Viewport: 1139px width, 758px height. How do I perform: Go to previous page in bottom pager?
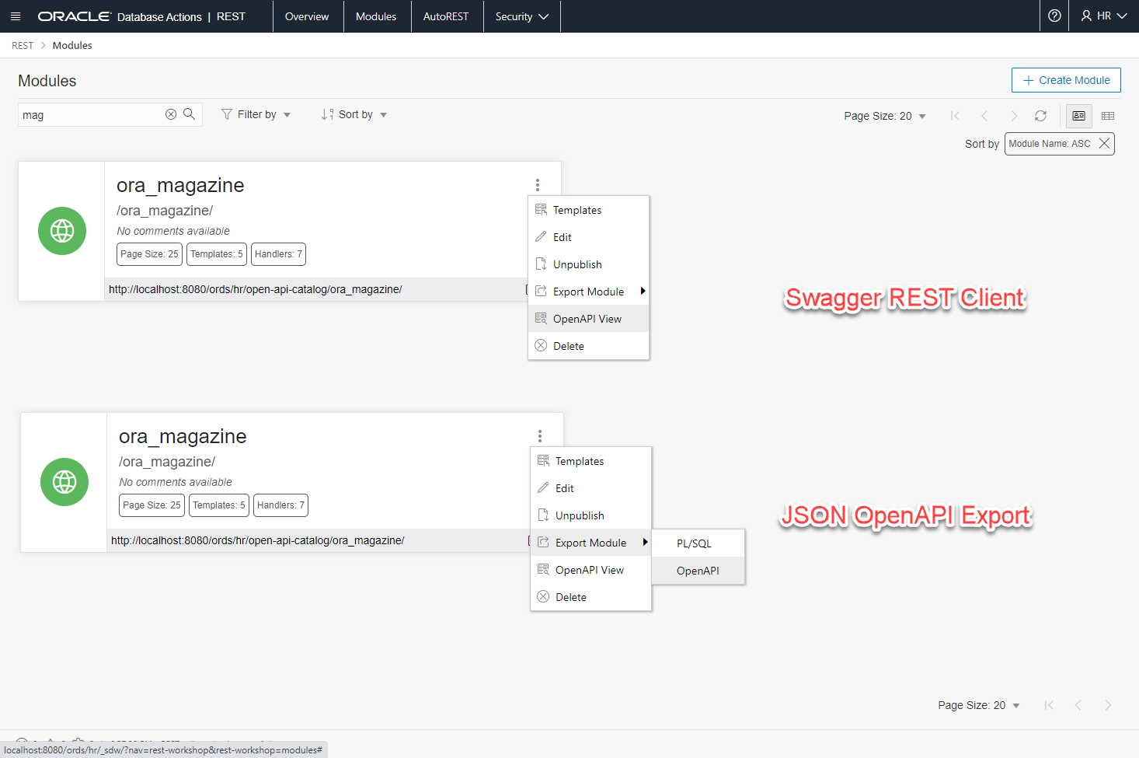pyautogui.click(x=1078, y=705)
